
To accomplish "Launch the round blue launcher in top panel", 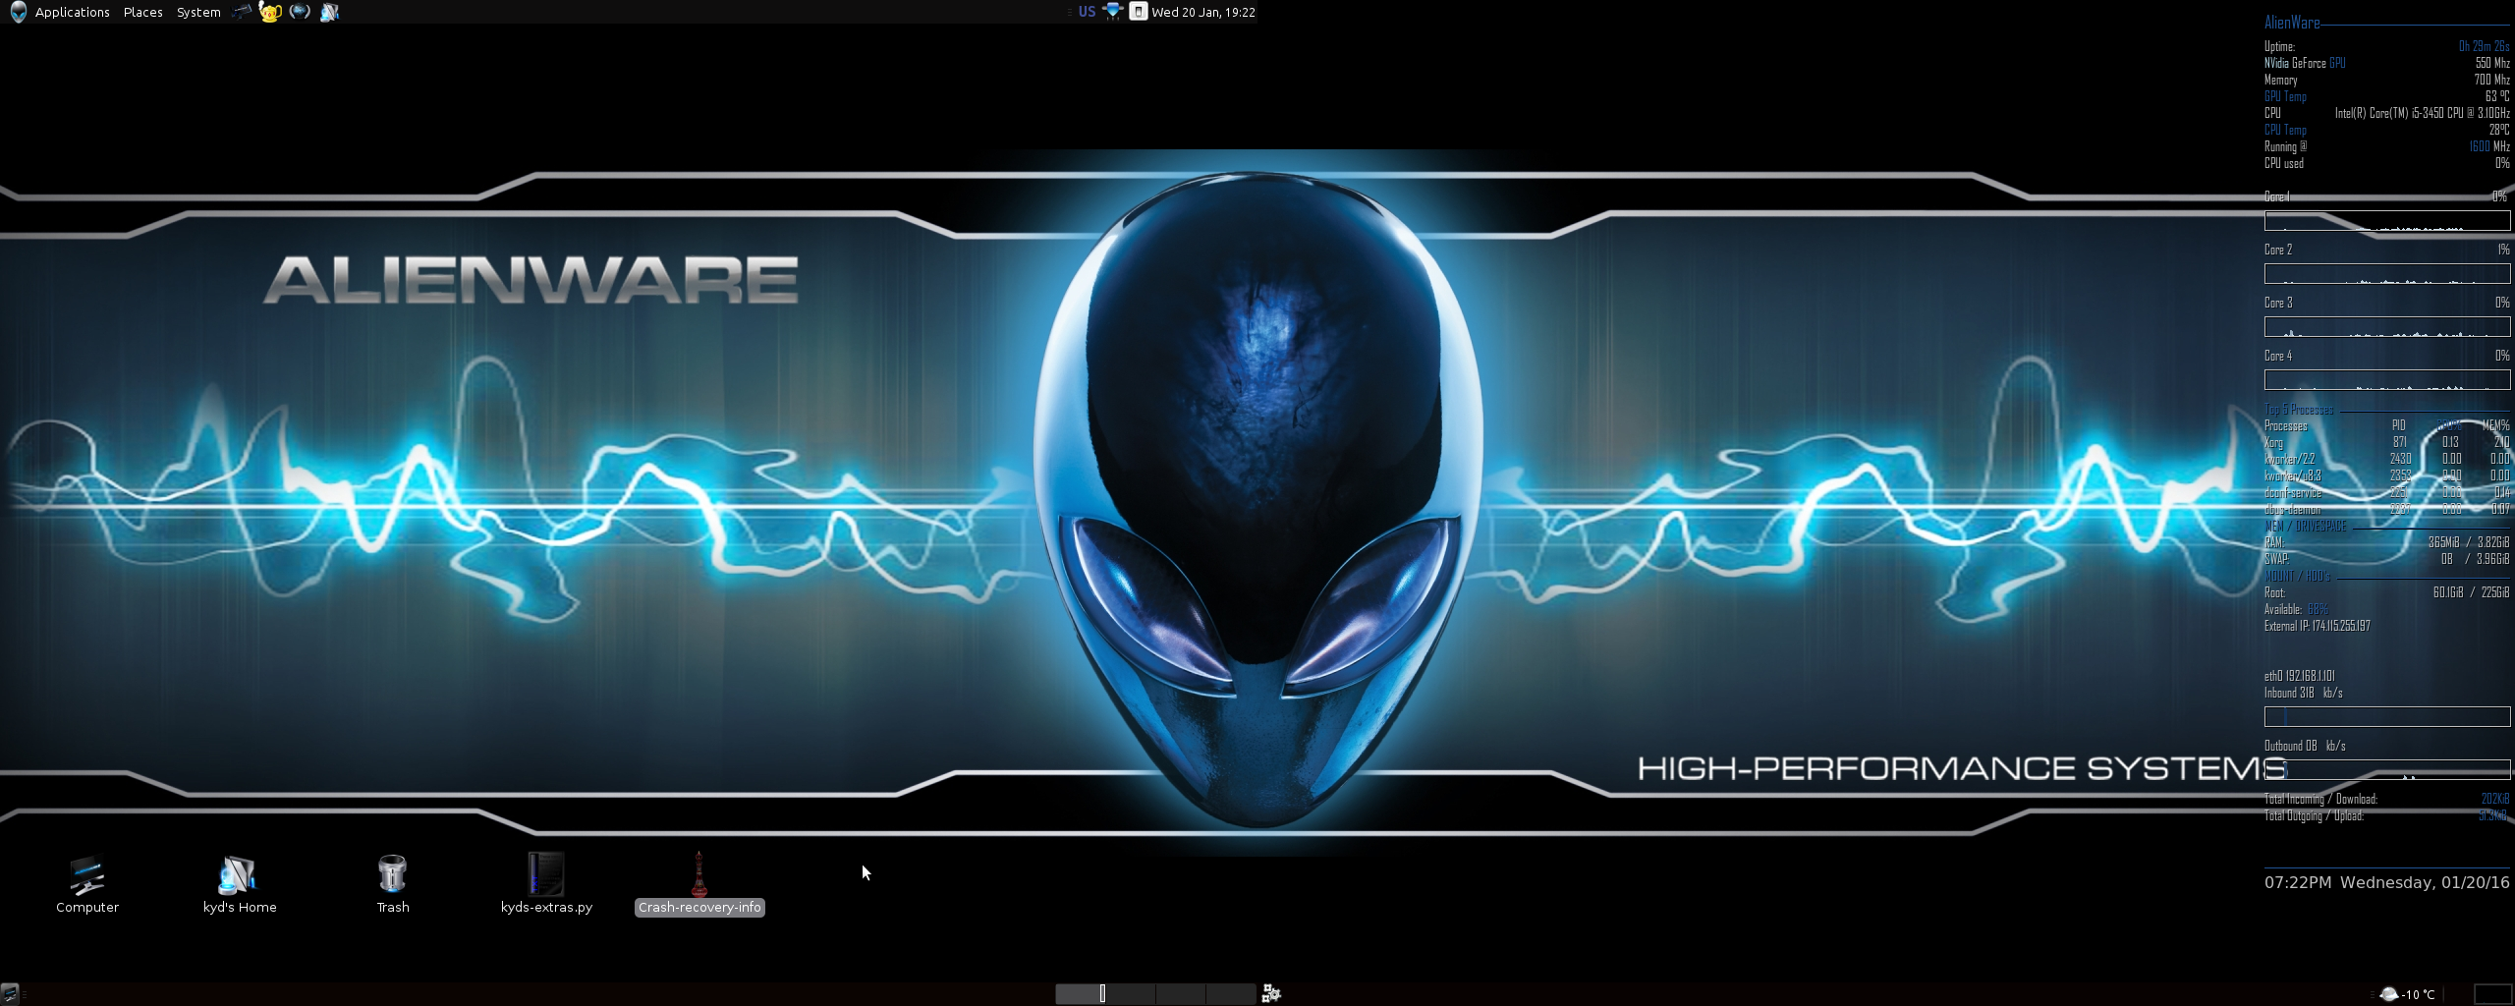I will 300,12.
